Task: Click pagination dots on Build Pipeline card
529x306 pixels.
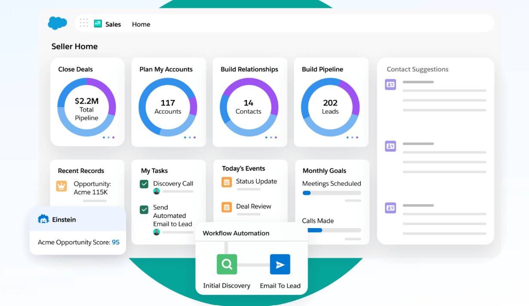Action: [352, 138]
